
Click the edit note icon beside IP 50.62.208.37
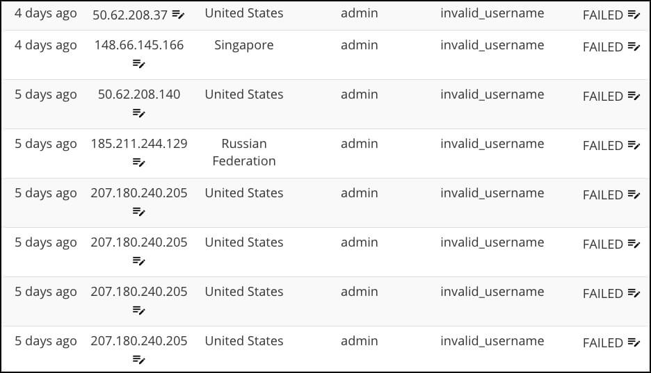(x=179, y=14)
